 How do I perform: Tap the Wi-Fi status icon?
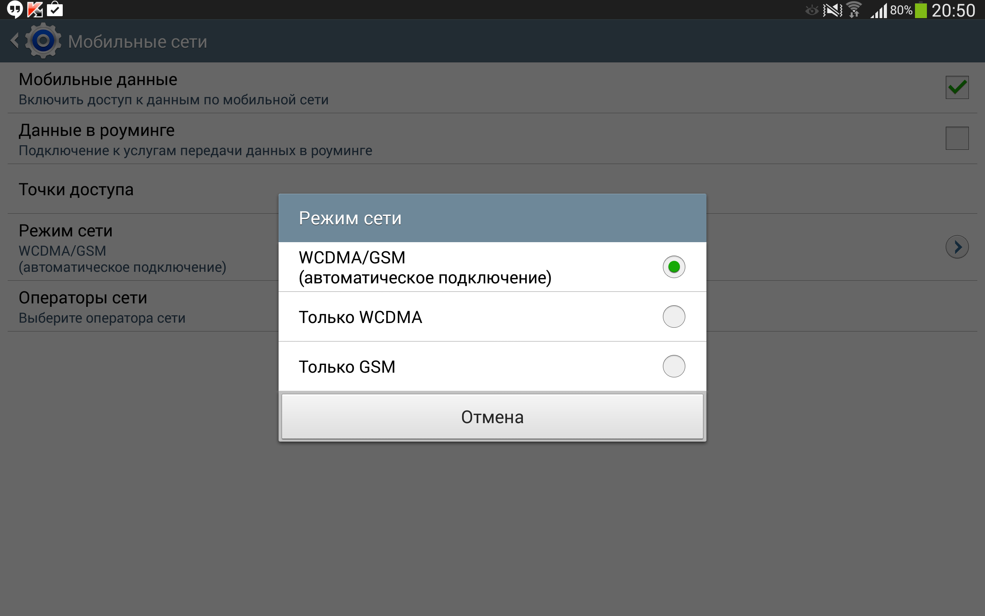coord(854,10)
